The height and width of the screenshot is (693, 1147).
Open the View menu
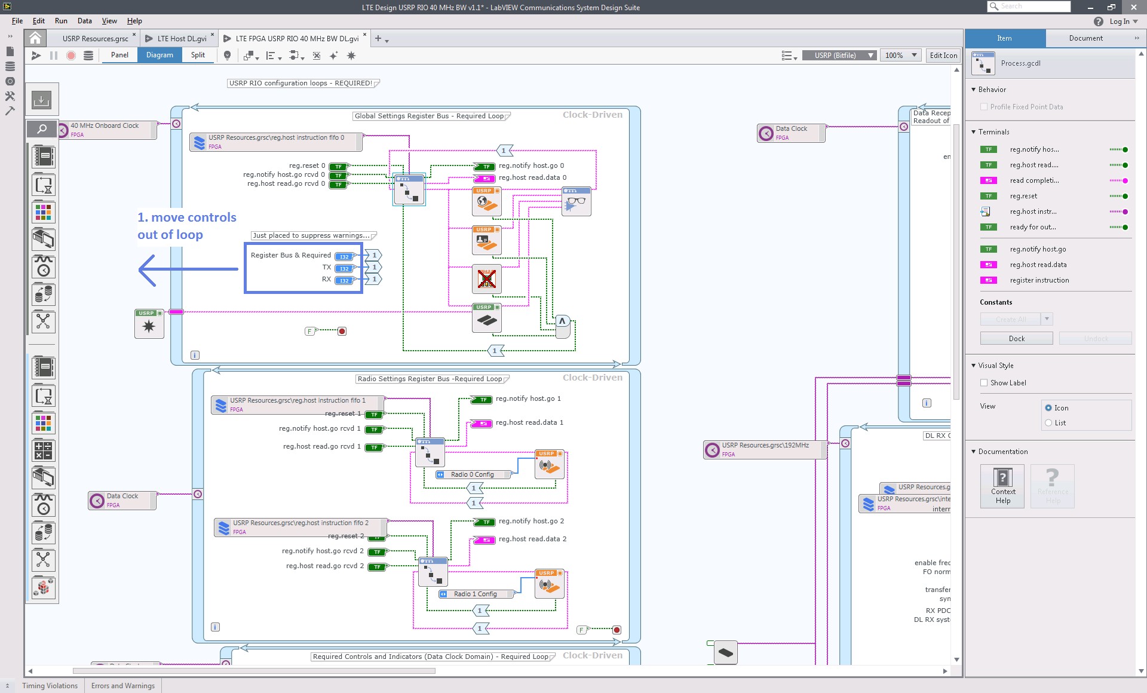click(109, 21)
